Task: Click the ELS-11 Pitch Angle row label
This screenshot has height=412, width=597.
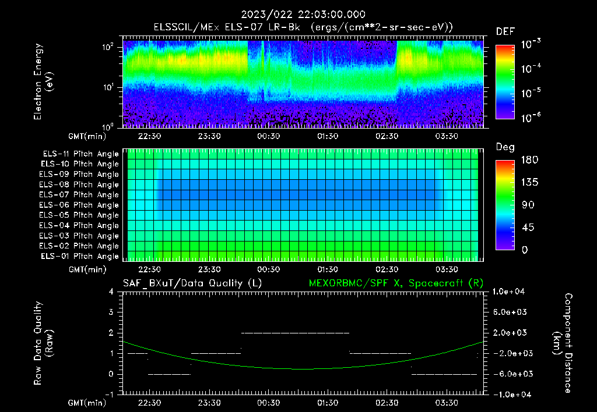Action: tap(80, 154)
